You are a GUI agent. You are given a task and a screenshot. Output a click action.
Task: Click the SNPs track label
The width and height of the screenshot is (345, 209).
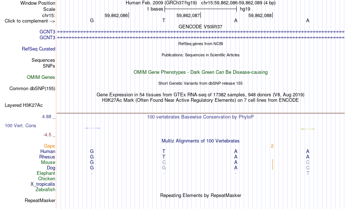point(49,66)
